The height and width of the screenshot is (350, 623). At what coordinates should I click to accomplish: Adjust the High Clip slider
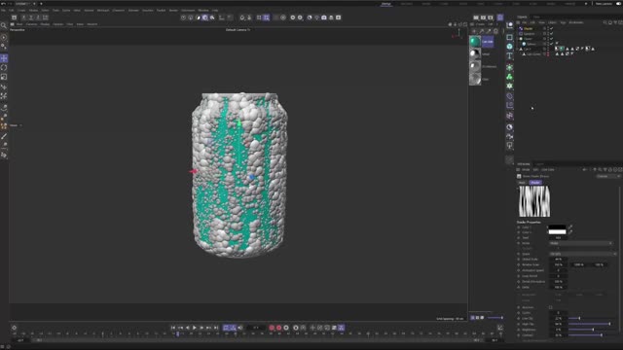coord(592,324)
